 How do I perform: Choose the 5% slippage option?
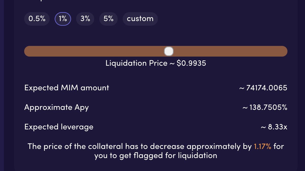click(x=108, y=19)
